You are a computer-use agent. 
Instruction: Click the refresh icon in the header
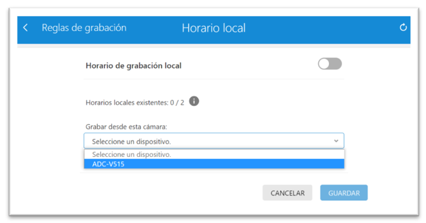pos(403,27)
